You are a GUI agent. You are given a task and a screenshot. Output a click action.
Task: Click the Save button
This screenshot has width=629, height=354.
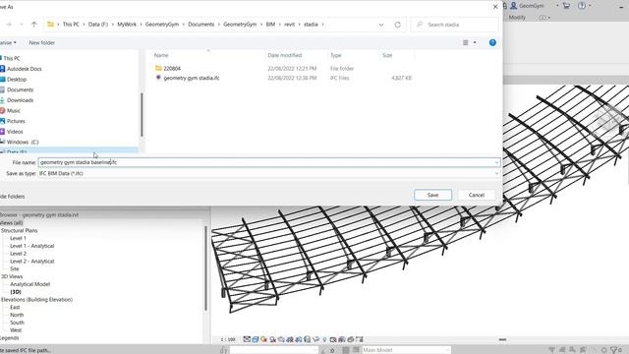pos(432,195)
